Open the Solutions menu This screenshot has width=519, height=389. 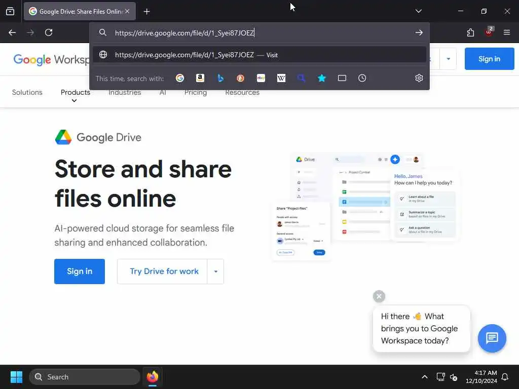(x=27, y=92)
